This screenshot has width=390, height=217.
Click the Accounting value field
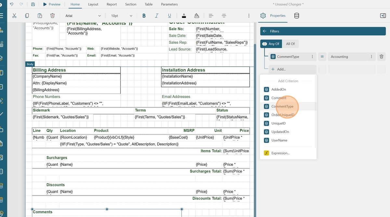tap(348, 56)
